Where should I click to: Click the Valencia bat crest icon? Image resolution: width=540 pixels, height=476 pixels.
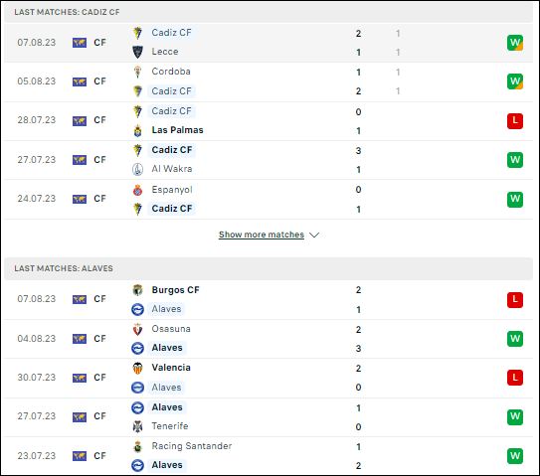(x=137, y=368)
